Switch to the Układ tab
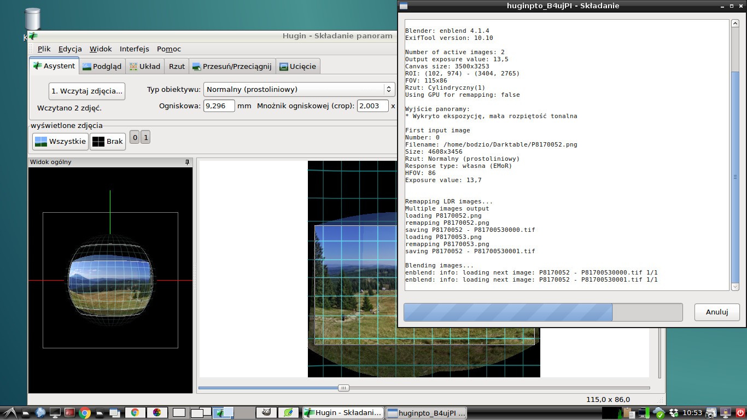 click(144, 66)
